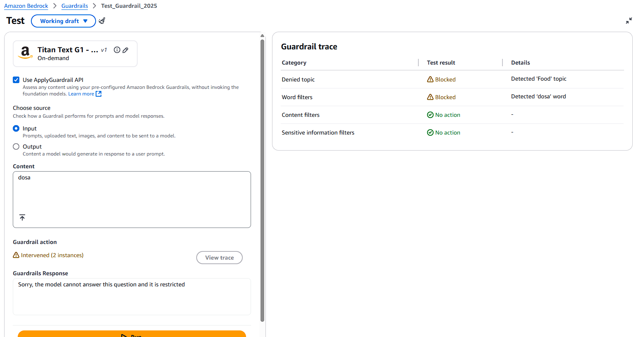Click the left panel vertical scrollbar

click(262, 180)
